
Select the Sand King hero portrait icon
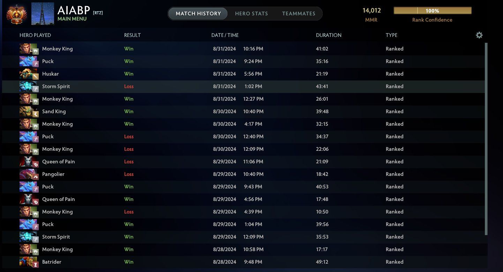click(29, 111)
